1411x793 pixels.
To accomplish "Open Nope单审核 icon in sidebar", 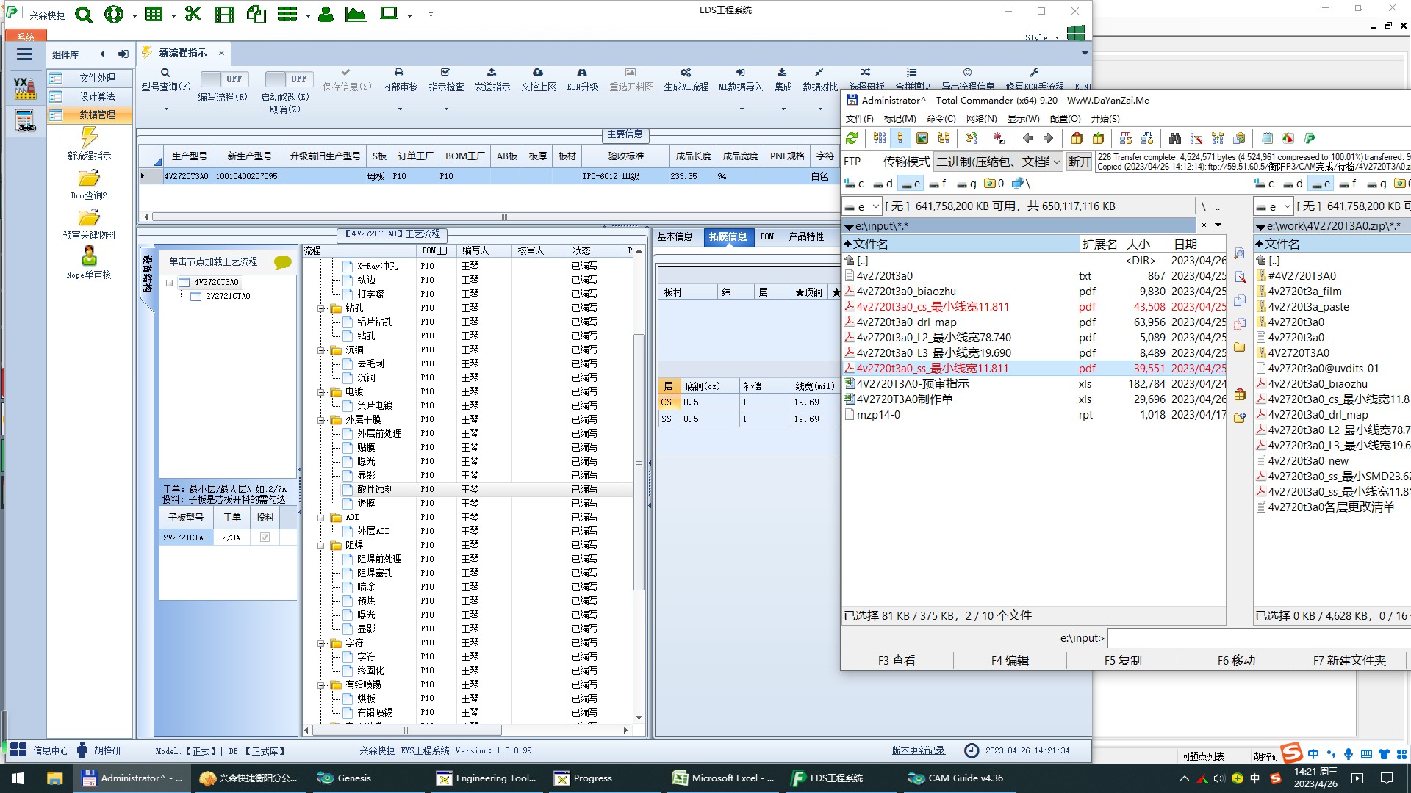I will pyautogui.click(x=89, y=256).
